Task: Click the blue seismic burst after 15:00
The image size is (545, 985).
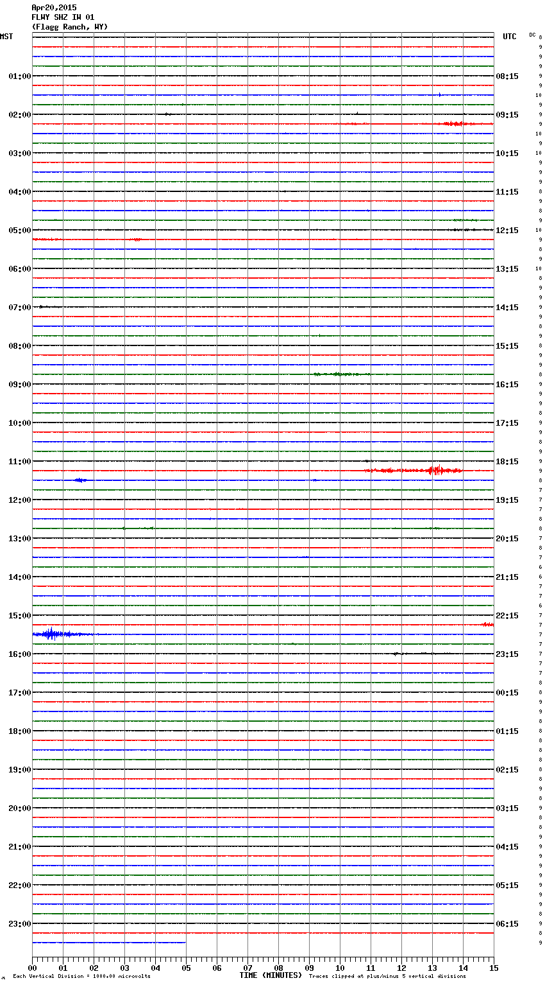Action: tap(51, 634)
